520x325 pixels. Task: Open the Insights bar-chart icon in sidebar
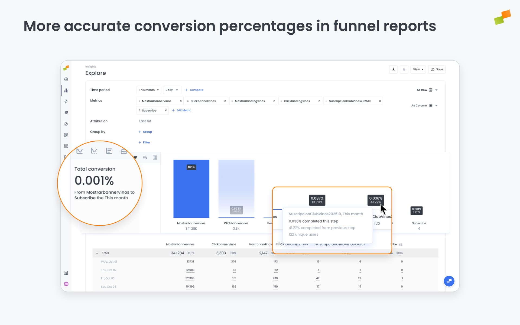click(66, 90)
